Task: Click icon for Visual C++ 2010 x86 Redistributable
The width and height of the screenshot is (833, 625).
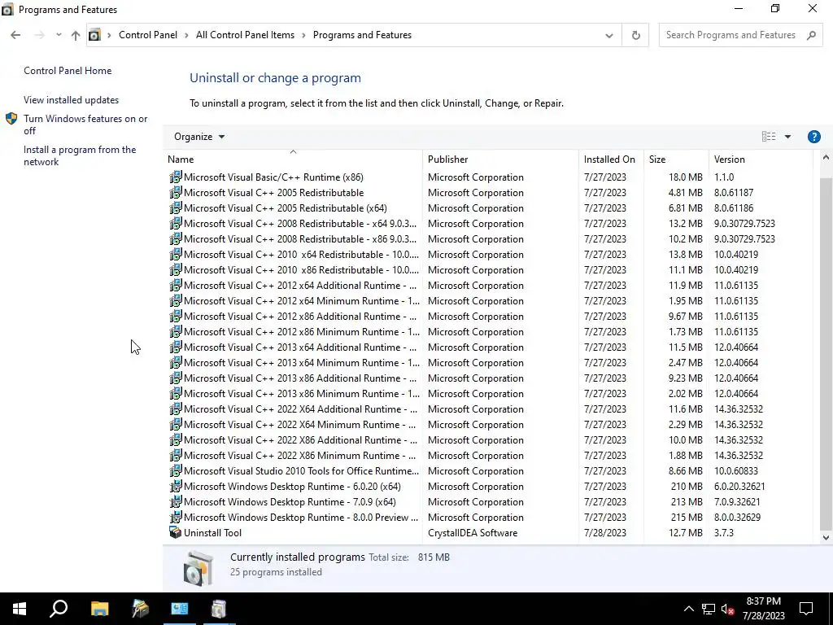Action: [x=176, y=269]
